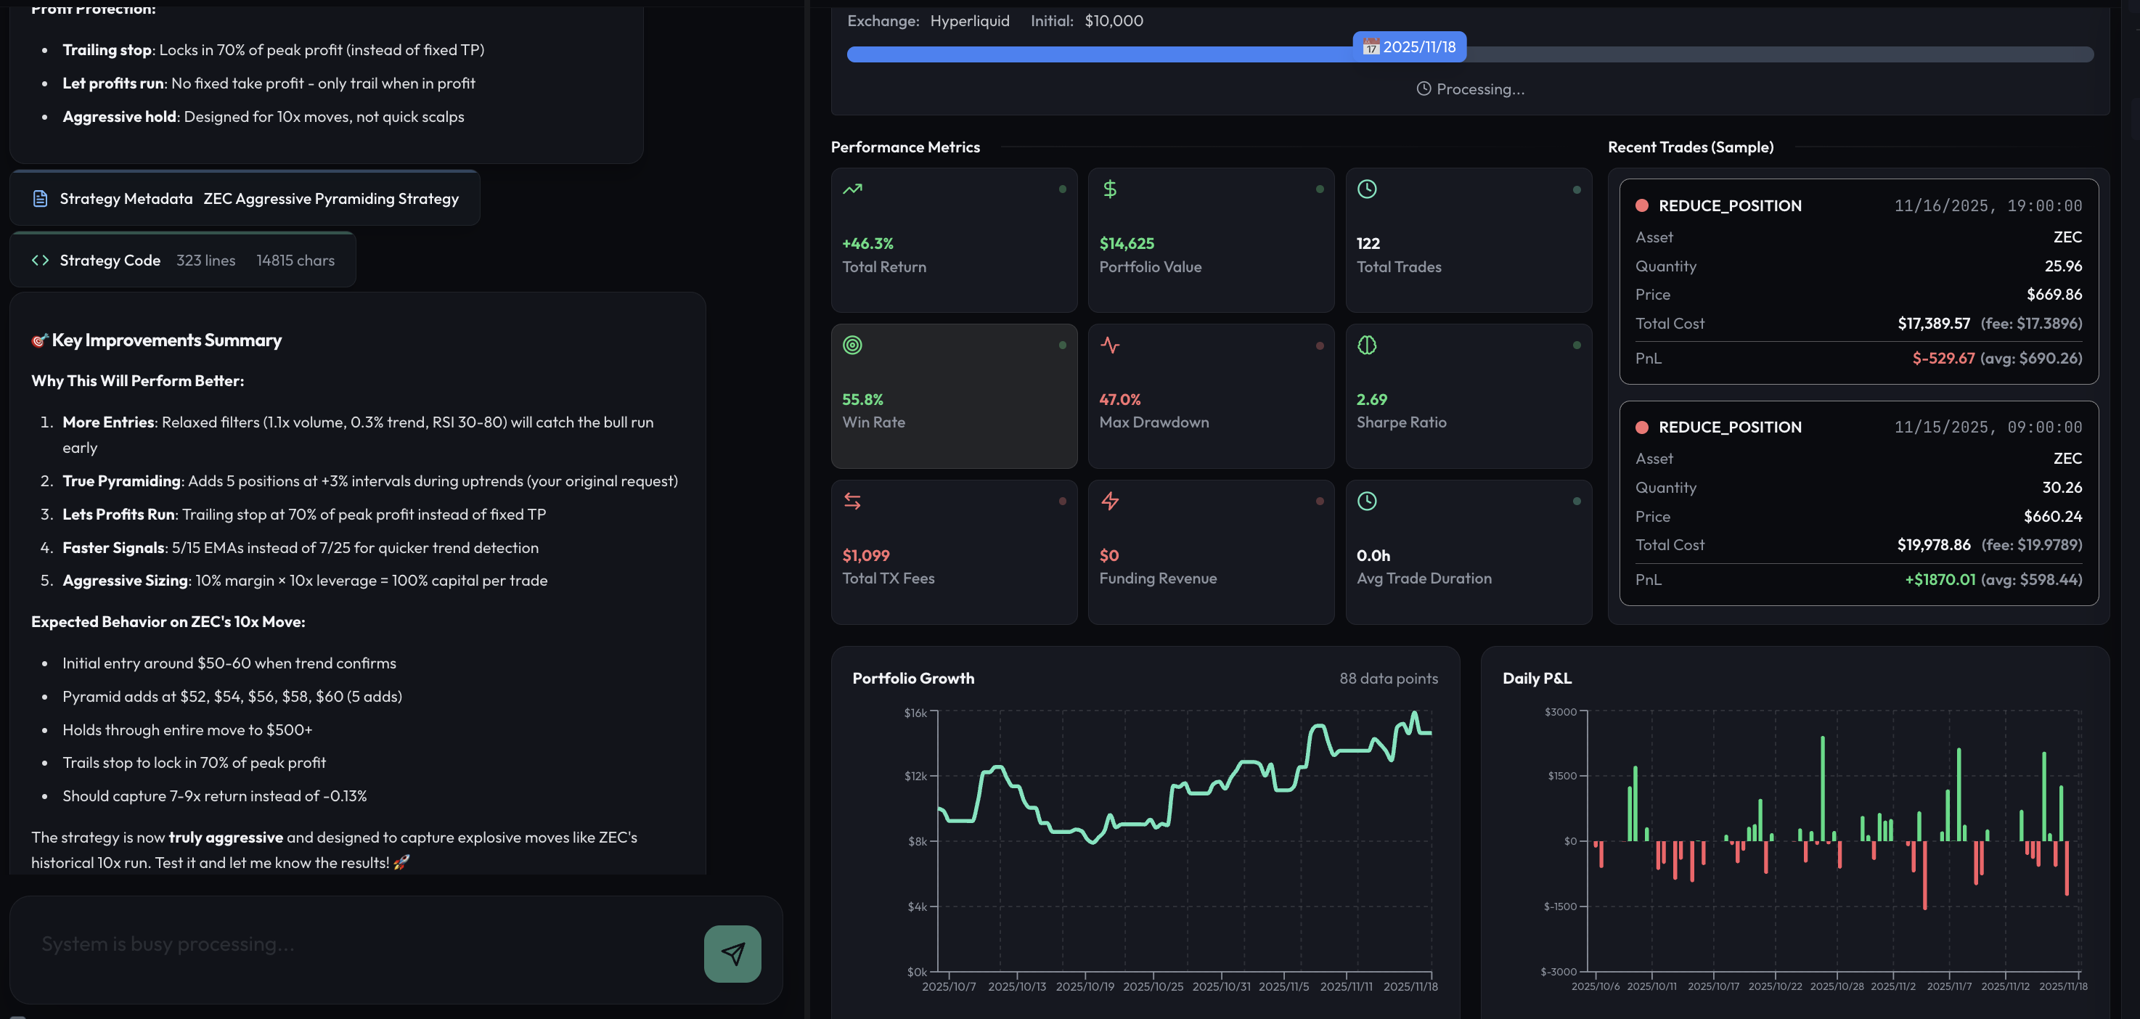This screenshot has height=1019, width=2140.
Task: Click the Total Return trend arrow icon
Action: pos(852,189)
